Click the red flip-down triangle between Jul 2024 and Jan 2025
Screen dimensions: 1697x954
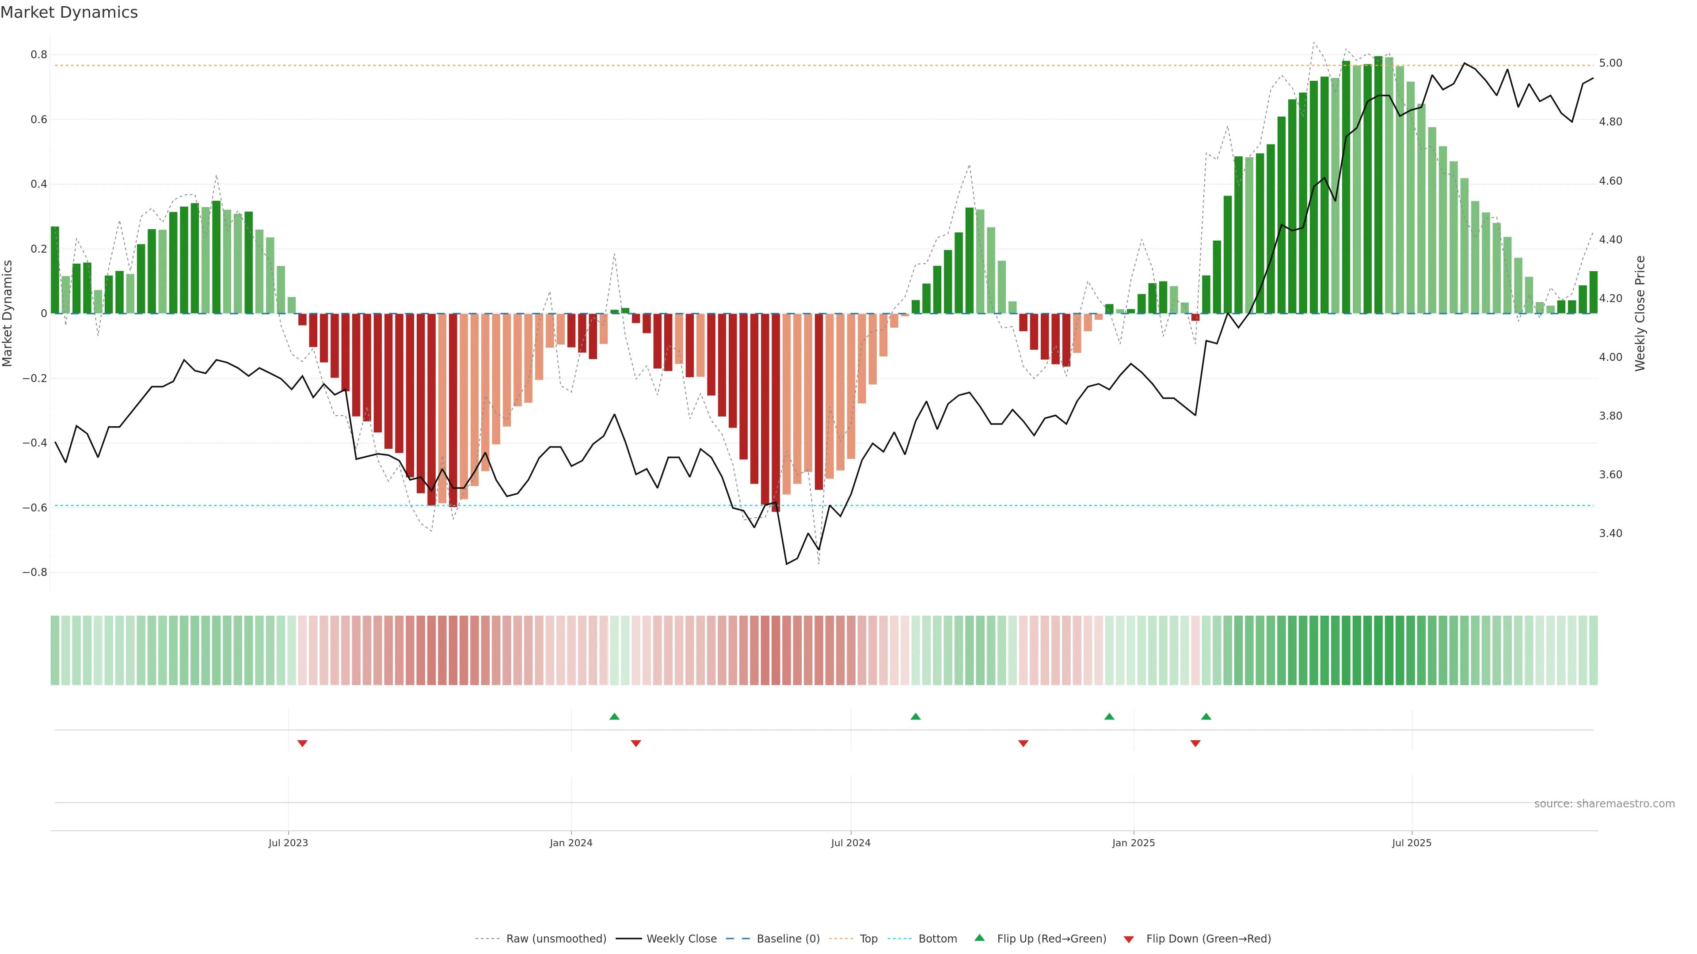pyautogui.click(x=1023, y=743)
